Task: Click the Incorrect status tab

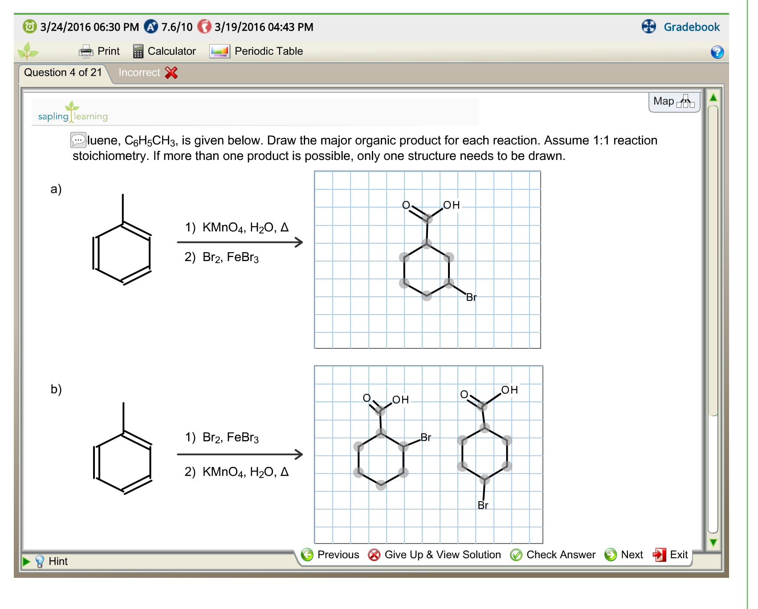Action: (139, 72)
